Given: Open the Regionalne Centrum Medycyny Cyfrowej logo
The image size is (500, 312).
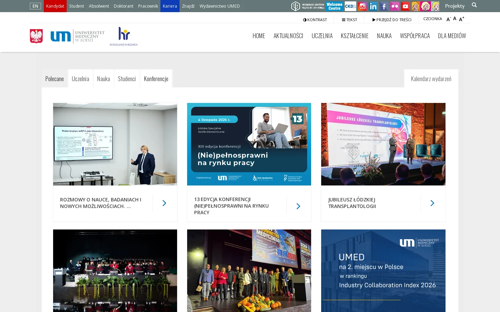Looking at the screenshot, I should (x=308, y=6).
